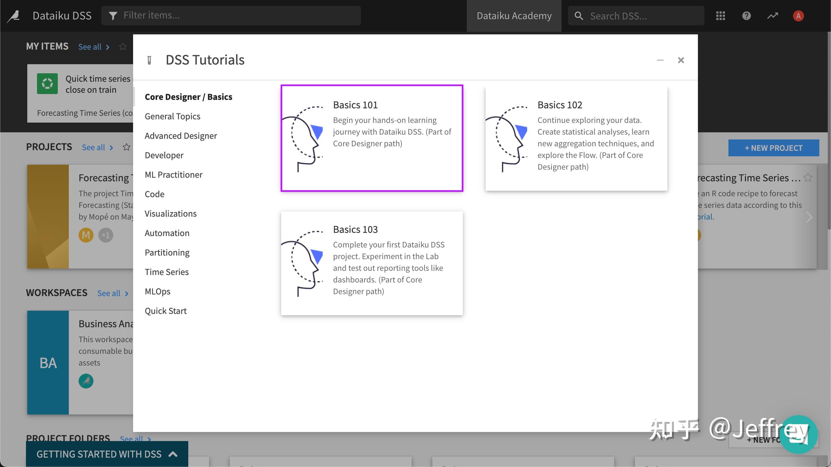Click the Basics 101 head illustration
The width and height of the screenshot is (831, 467).
pos(302,139)
